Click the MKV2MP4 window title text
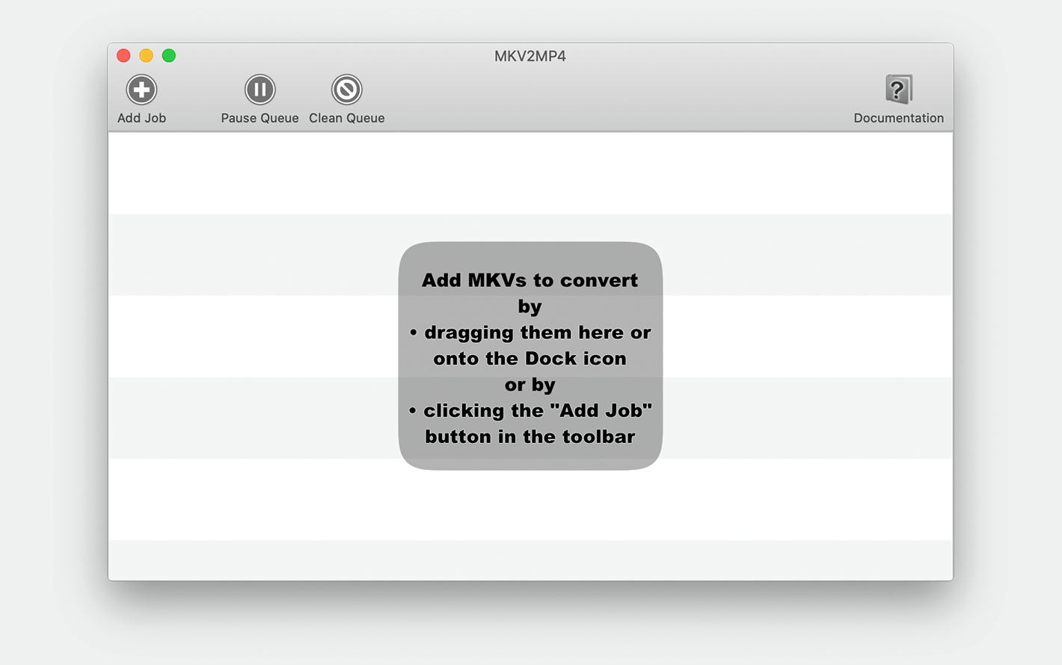 coord(530,56)
